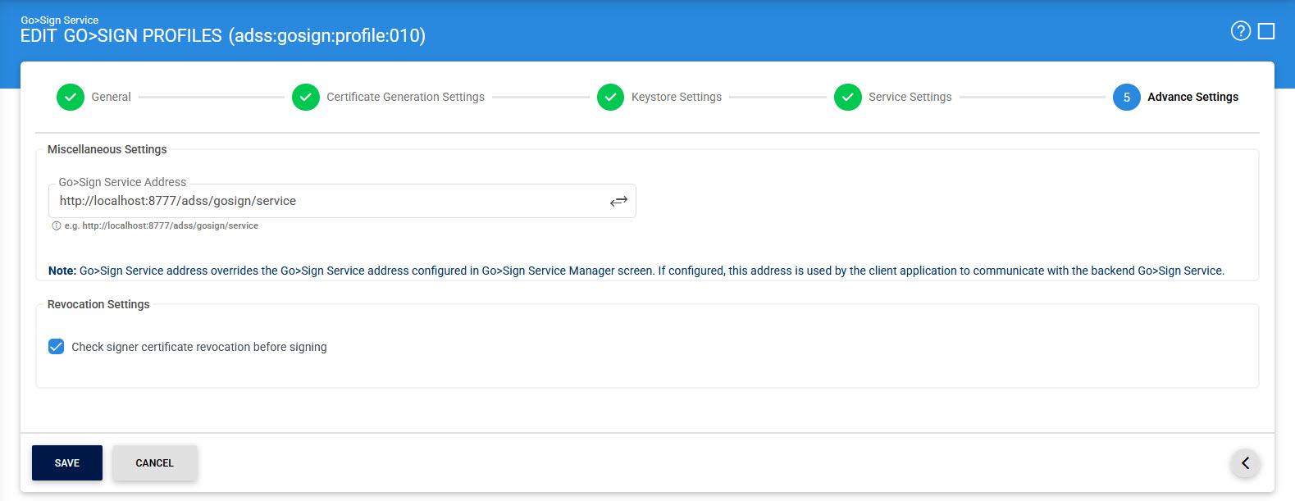Image resolution: width=1295 pixels, height=501 pixels.
Task: Click the Service Settings green checkmark icon
Action: coord(847,97)
